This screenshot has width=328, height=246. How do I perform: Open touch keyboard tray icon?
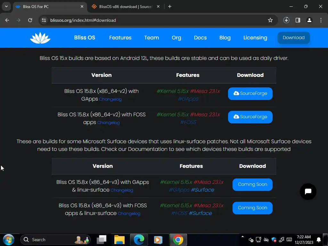click(x=289, y=240)
